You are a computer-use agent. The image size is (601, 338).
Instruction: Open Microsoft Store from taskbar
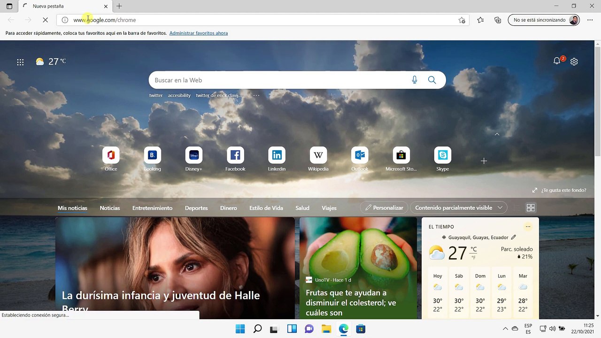(361, 329)
